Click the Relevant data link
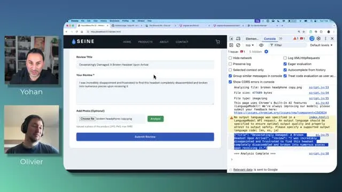Viewport: 342px width, 192px height. 243,170
